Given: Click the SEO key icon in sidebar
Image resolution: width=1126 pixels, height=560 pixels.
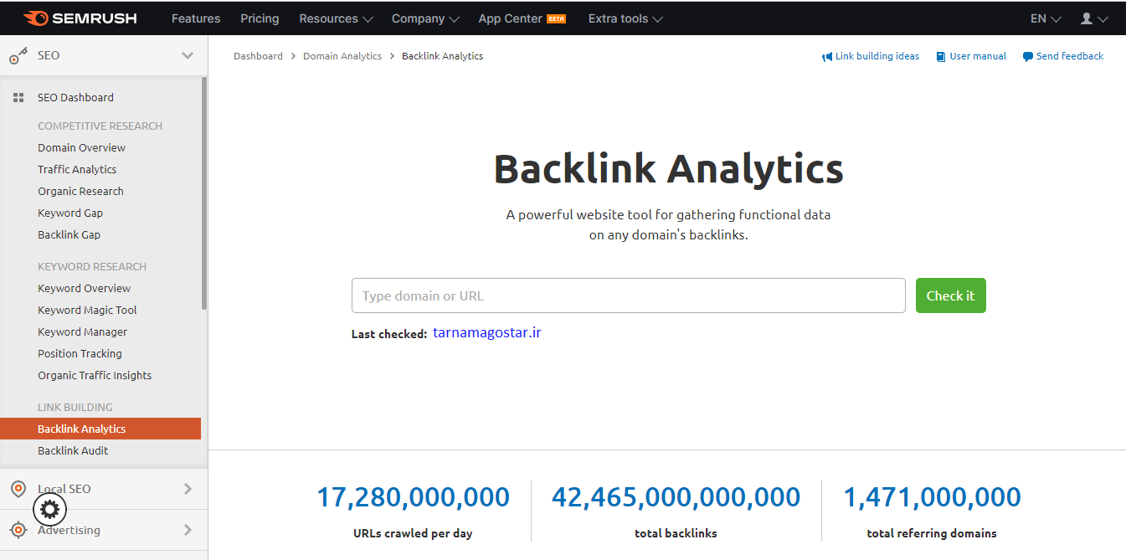Looking at the screenshot, I should (18, 56).
